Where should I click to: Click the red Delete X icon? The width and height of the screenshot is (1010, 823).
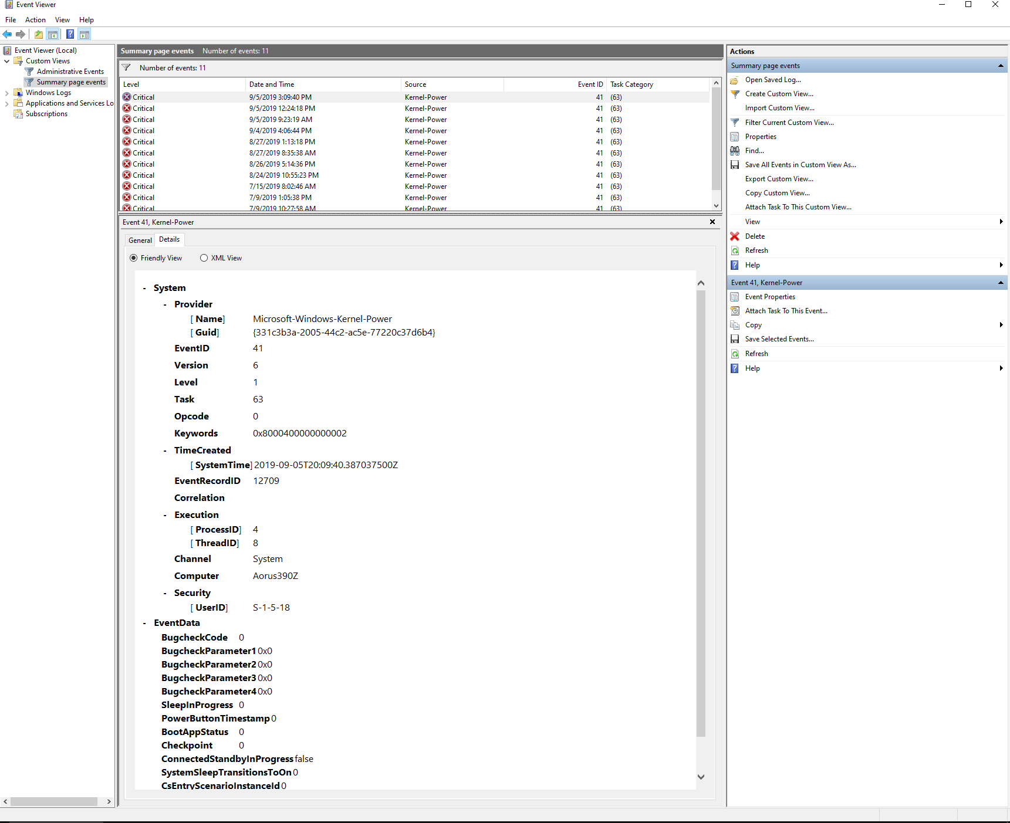coord(735,236)
